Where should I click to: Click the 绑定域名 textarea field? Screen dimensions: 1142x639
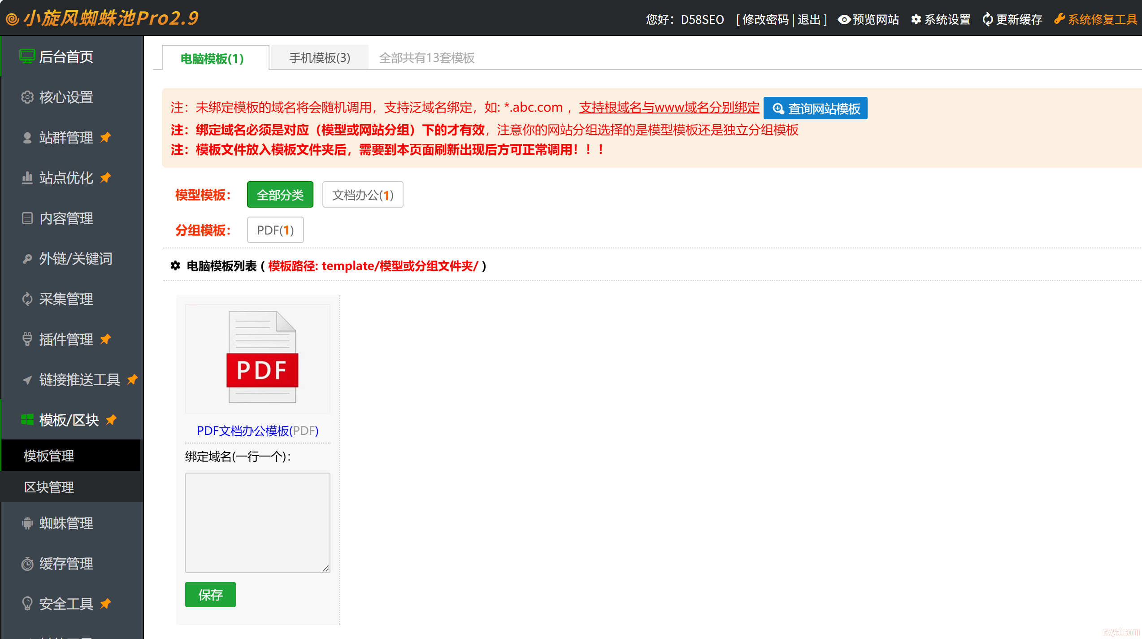click(x=257, y=522)
